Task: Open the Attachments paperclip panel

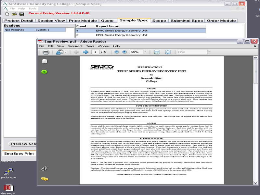Action: [45, 168]
